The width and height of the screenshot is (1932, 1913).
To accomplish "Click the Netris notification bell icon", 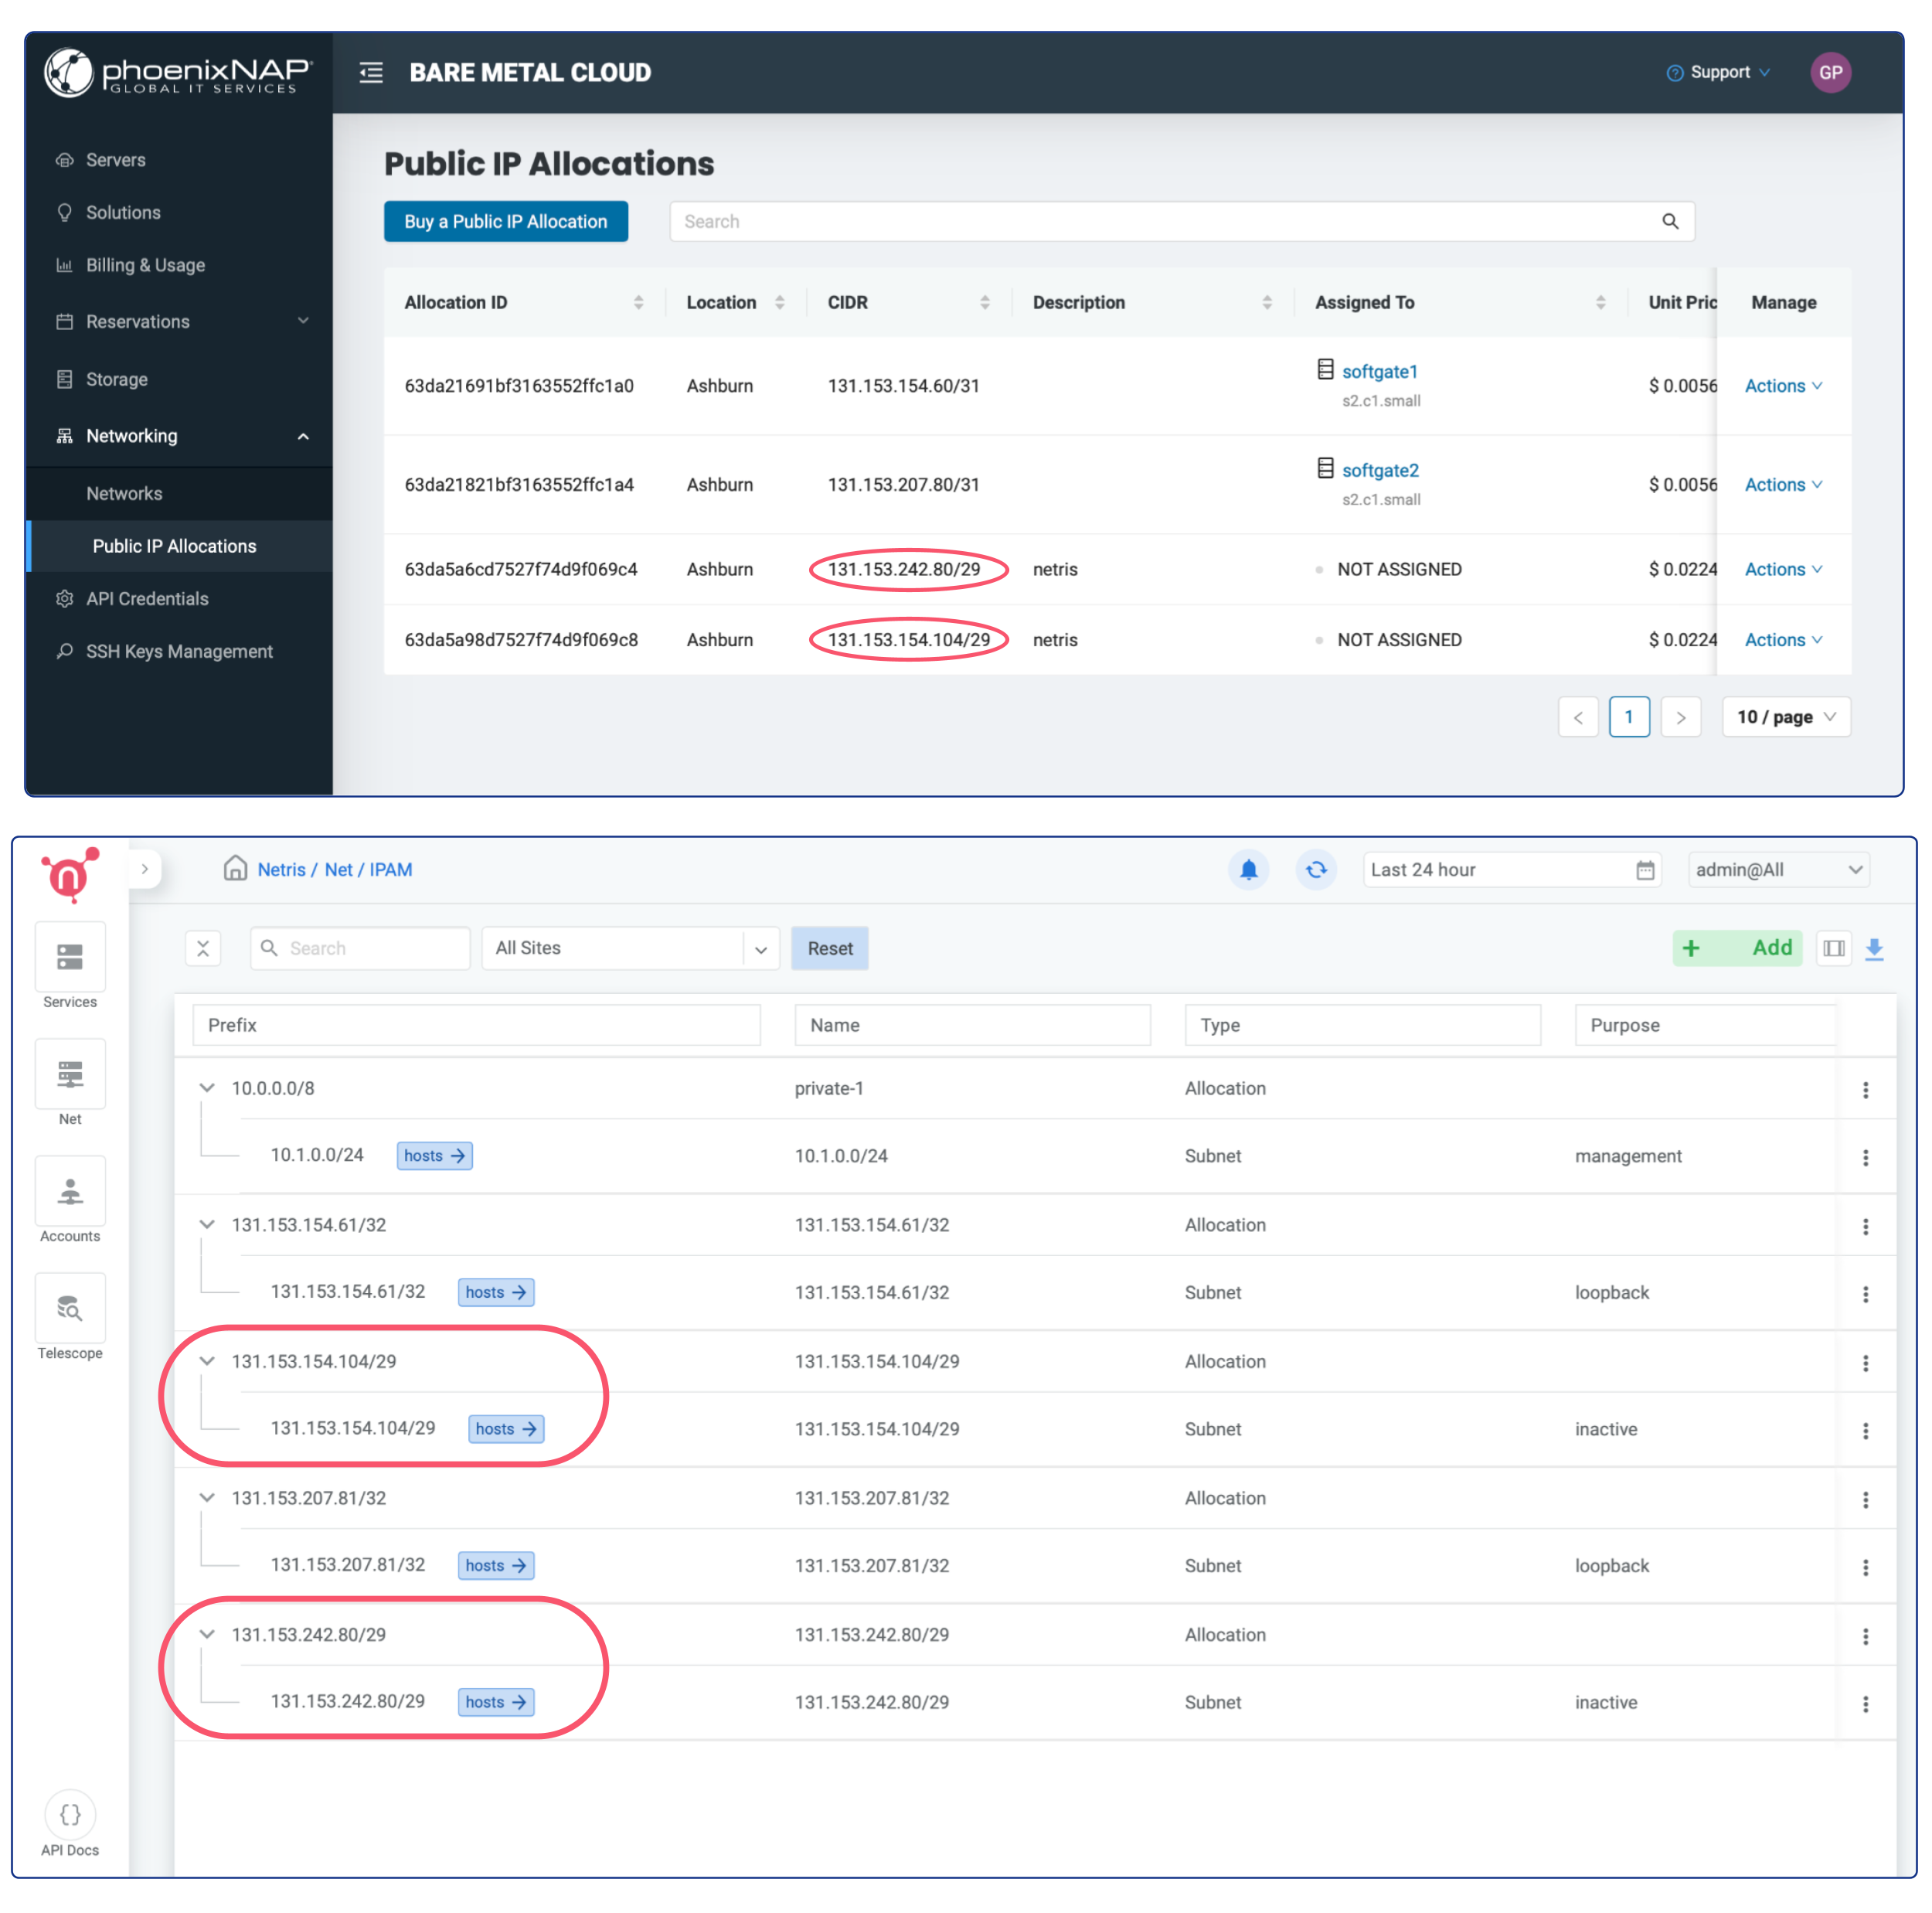I will click(x=1248, y=869).
